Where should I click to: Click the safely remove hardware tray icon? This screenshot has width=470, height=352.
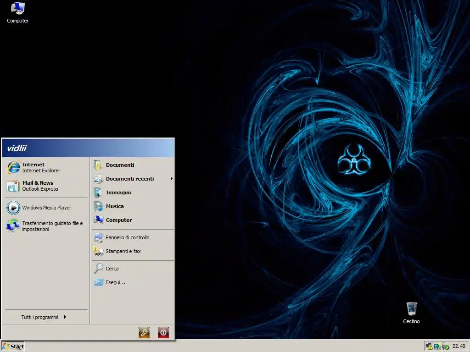tap(445, 346)
